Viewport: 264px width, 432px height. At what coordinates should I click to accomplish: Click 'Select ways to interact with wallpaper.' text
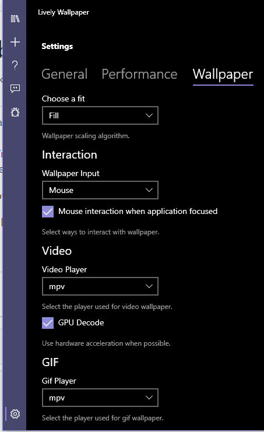point(100,232)
